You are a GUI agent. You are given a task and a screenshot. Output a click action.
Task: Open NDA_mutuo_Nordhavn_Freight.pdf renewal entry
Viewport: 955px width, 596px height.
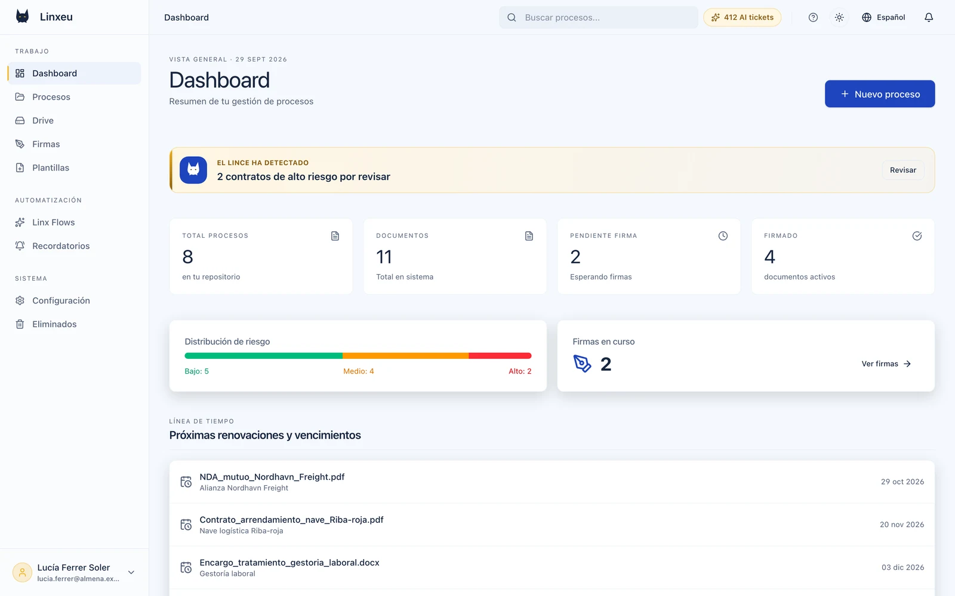click(x=552, y=482)
